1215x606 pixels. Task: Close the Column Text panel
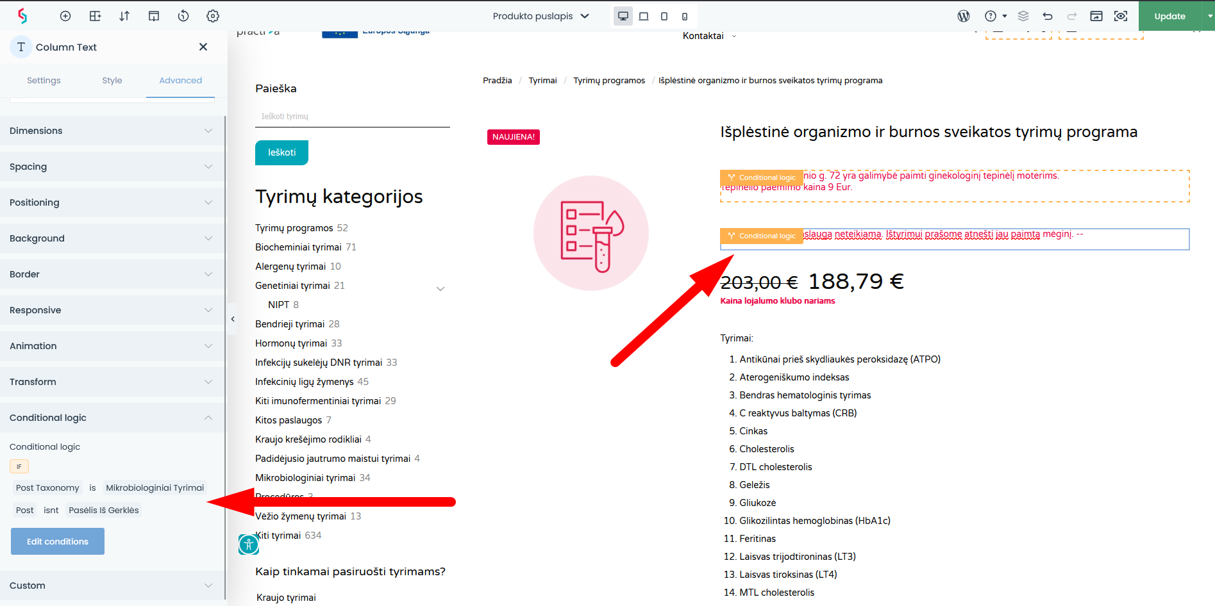pyautogui.click(x=203, y=47)
